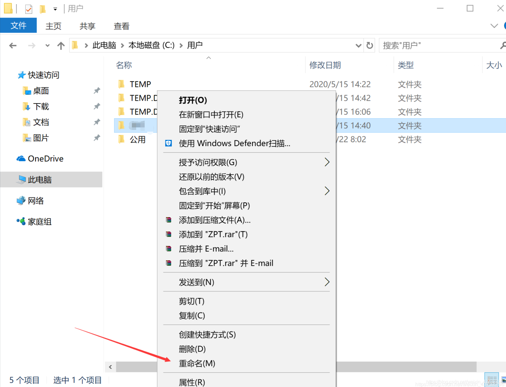Choose 重命名(M) in the context menu

point(246,363)
